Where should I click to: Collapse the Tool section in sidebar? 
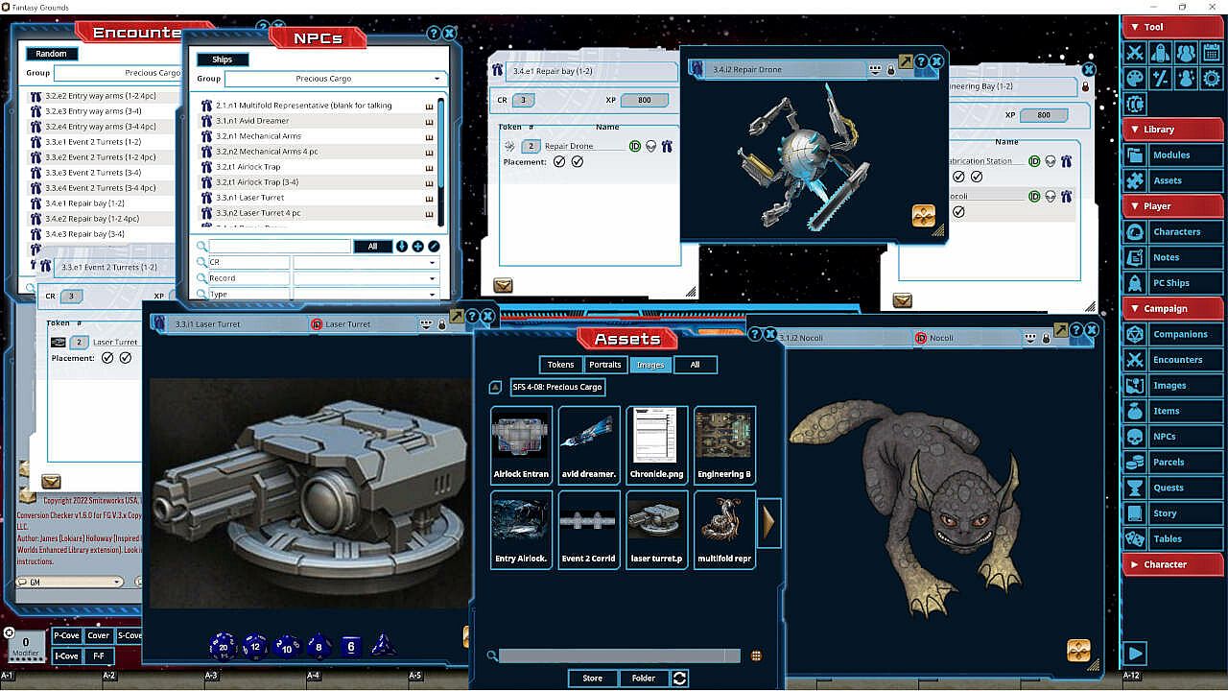coord(1172,27)
